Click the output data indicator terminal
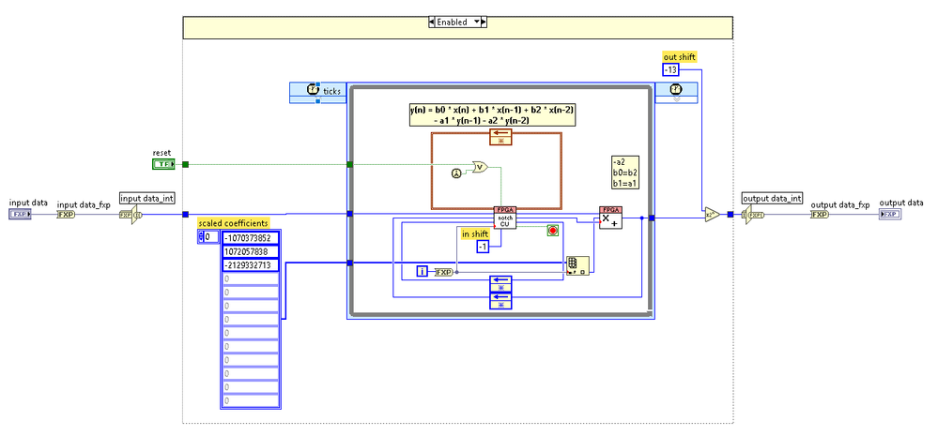This screenshot has width=938, height=436. point(889,214)
